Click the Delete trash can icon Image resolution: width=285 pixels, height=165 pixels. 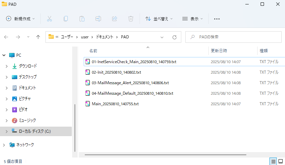click(x=131, y=19)
